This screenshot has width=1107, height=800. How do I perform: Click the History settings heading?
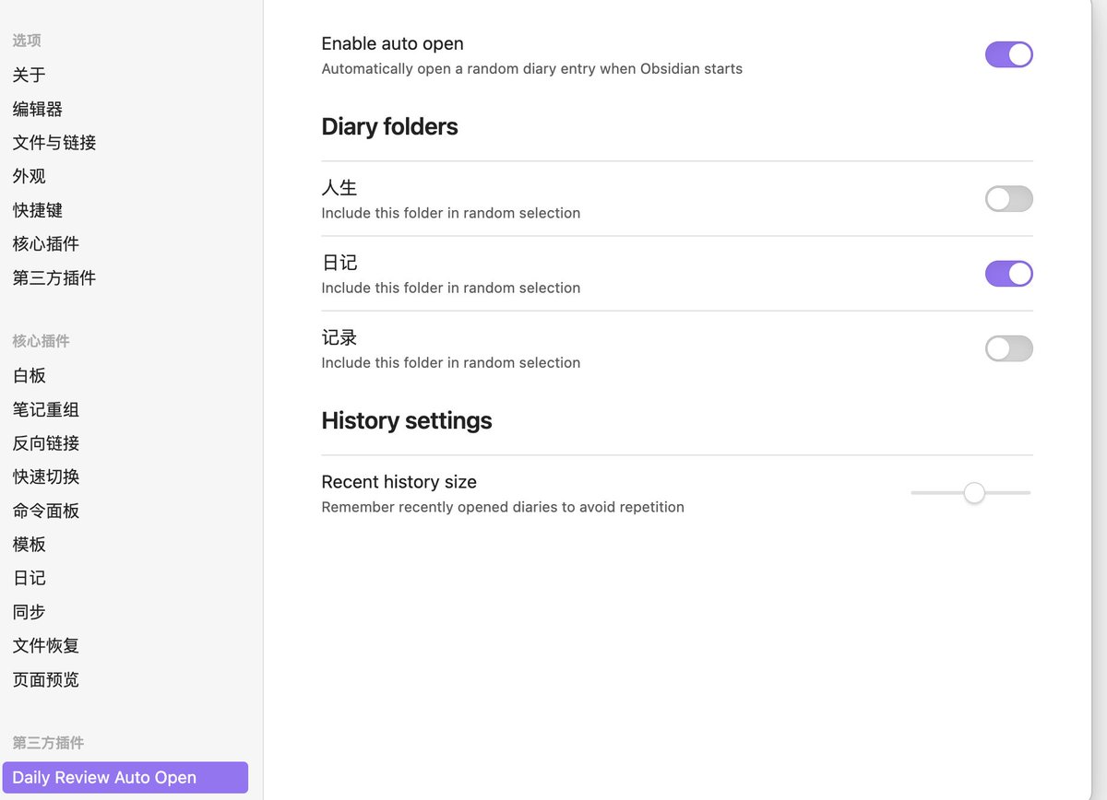pos(407,420)
